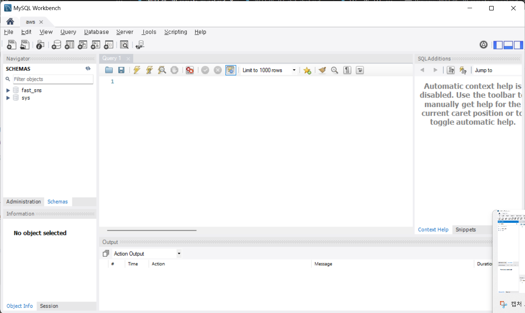
Task: Create a new stored procedure
Action: (x=95, y=45)
